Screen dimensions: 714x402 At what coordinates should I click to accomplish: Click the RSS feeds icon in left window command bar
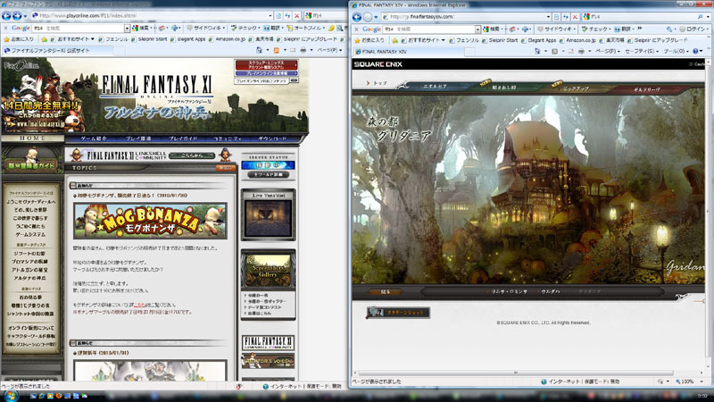pos(277,50)
